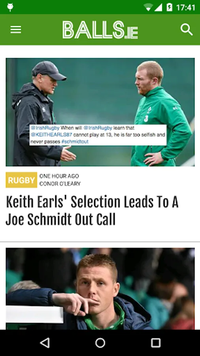Select the yellow RUGBY category tag
The width and height of the screenshot is (200, 356).
click(21, 180)
